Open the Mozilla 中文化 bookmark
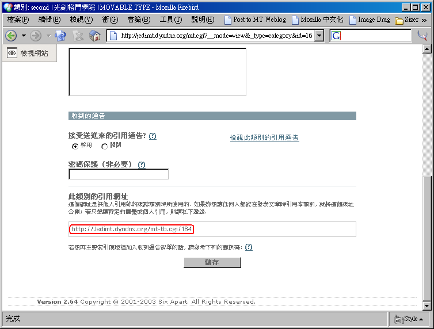Image resolution: width=434 pixels, height=329 pixels. pos(318,20)
